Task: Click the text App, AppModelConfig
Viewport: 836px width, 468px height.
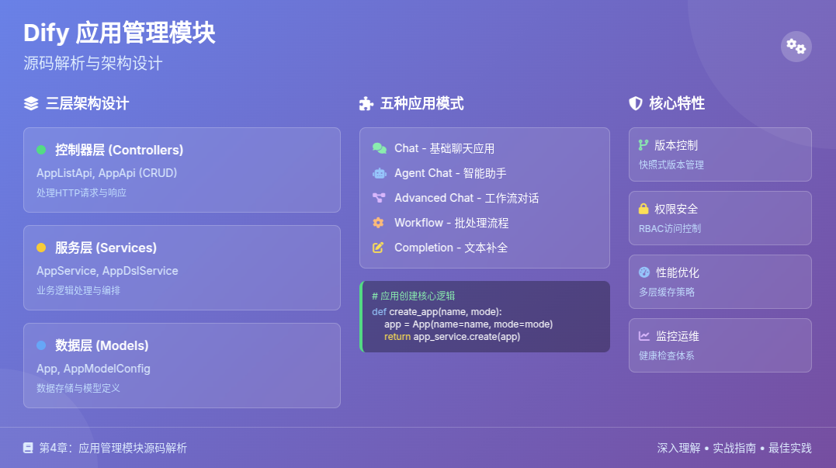Action: (x=93, y=369)
